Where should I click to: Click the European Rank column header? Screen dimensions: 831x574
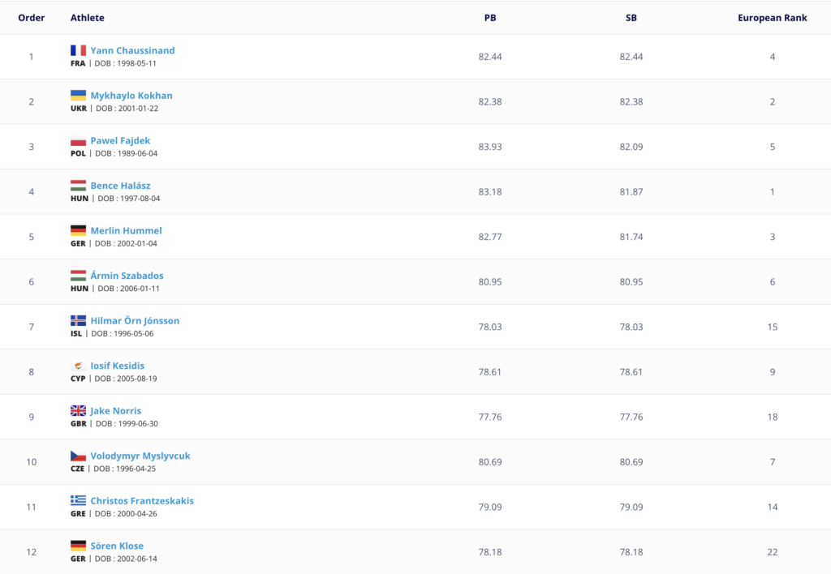point(773,18)
